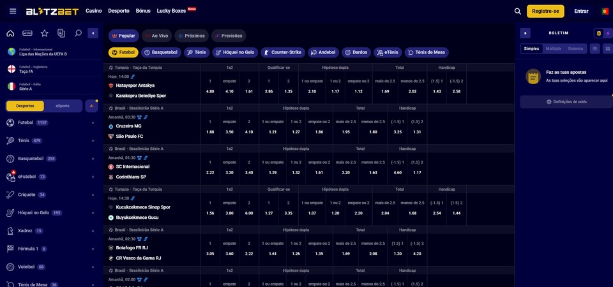This screenshot has height=287, width=613.
Task: Click the sidebar search icon
Action: click(x=78, y=33)
